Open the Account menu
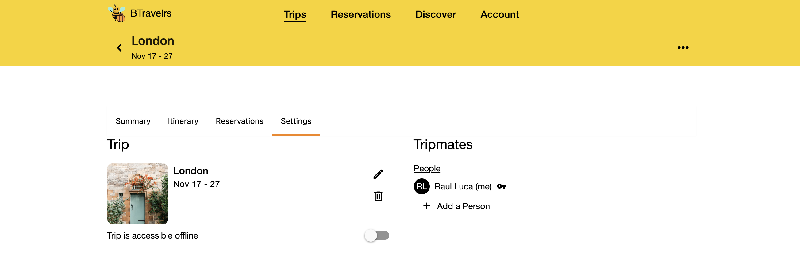The height and width of the screenshot is (260, 800). 499,15
